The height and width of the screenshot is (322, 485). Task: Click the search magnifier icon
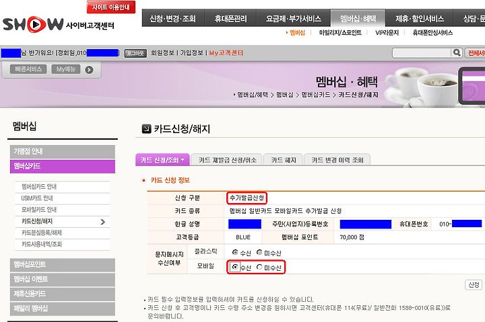click(x=457, y=53)
